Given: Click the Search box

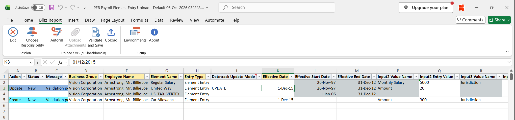Looking at the screenshot, I should point(277,8).
